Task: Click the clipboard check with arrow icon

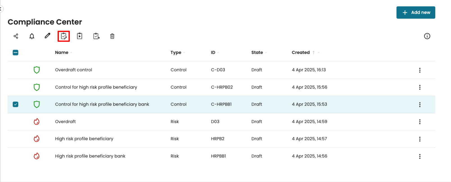Action: (96, 36)
